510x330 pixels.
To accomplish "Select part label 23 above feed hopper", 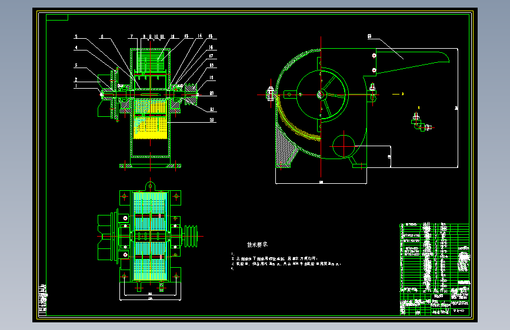I will pyautogui.click(x=369, y=36).
